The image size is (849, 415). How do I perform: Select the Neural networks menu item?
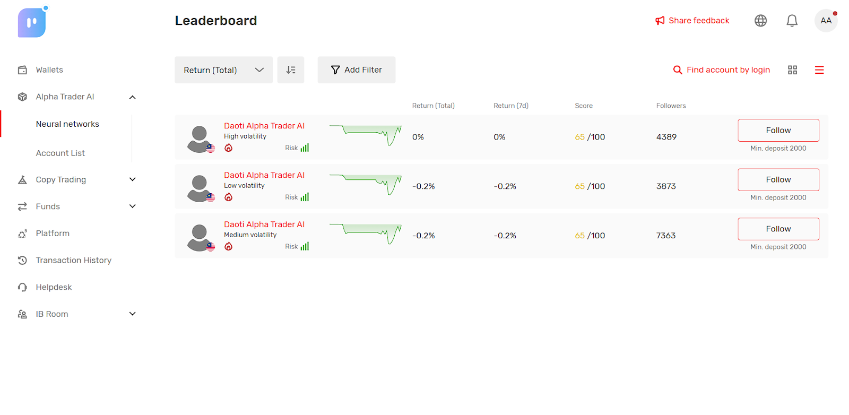tap(67, 124)
